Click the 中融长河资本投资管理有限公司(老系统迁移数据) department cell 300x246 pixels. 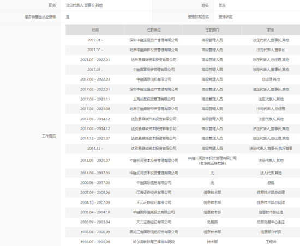212,161
